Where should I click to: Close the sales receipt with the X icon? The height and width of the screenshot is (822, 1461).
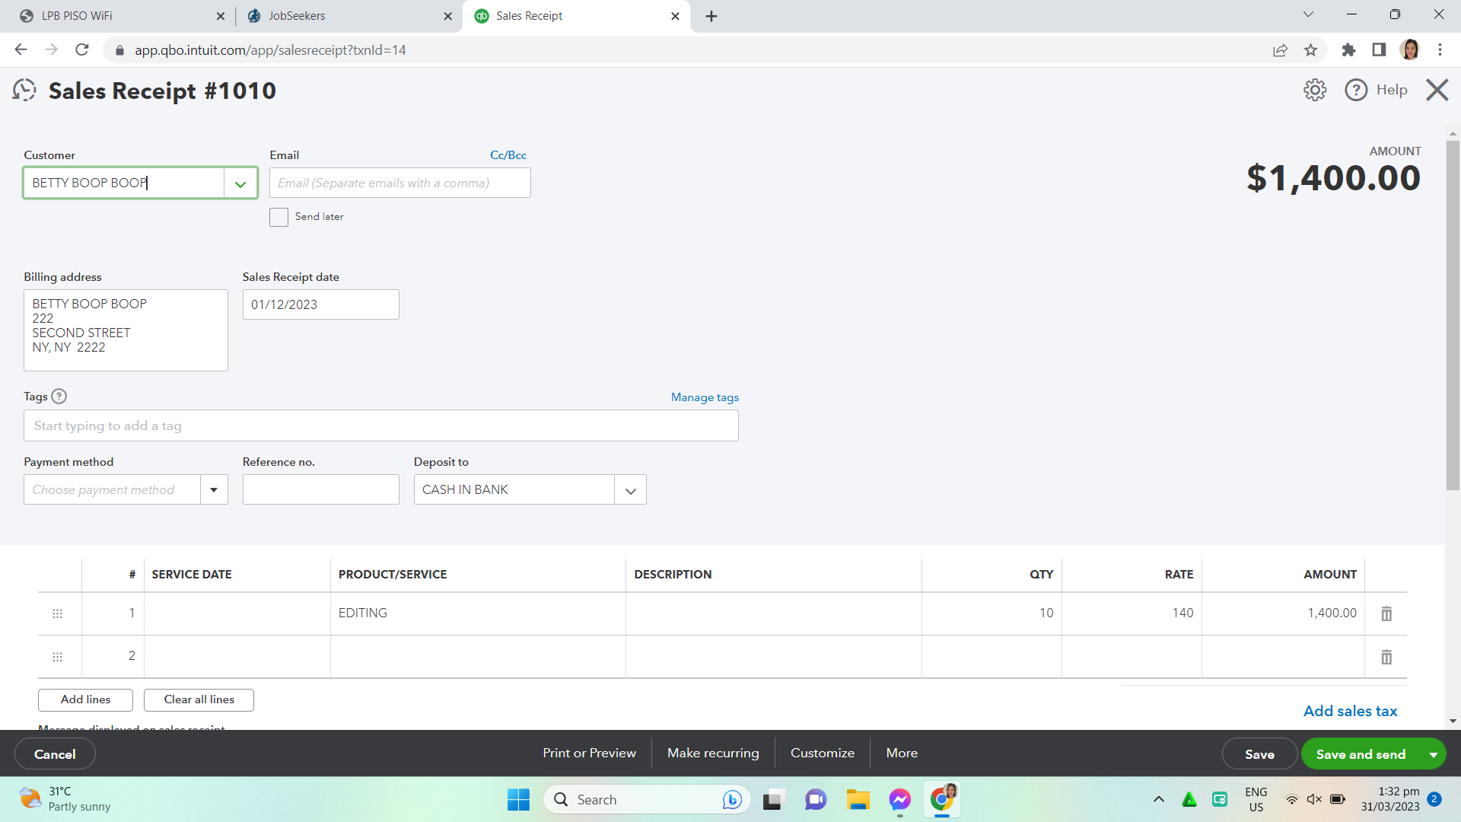coord(1437,90)
